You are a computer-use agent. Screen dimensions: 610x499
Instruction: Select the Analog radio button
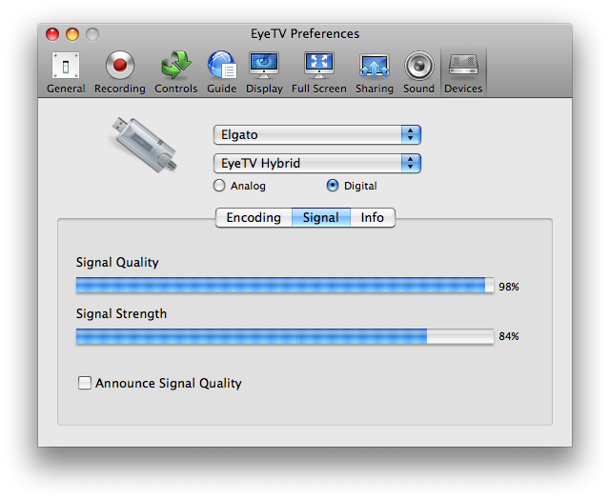coord(219,186)
